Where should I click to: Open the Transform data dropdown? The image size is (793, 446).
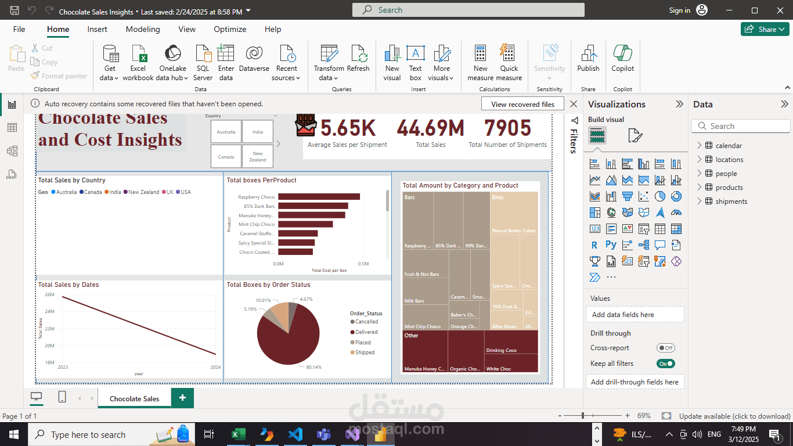pos(329,63)
